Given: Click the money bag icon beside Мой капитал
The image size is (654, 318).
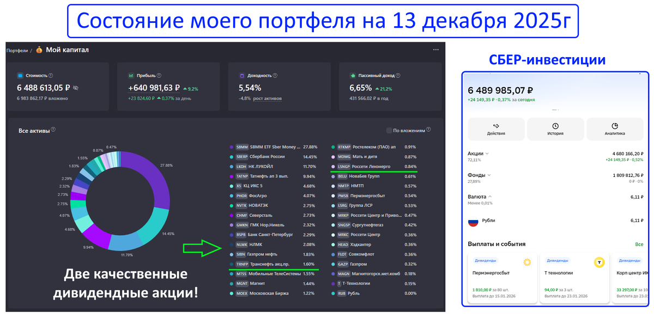Looking at the screenshot, I should [x=39, y=50].
